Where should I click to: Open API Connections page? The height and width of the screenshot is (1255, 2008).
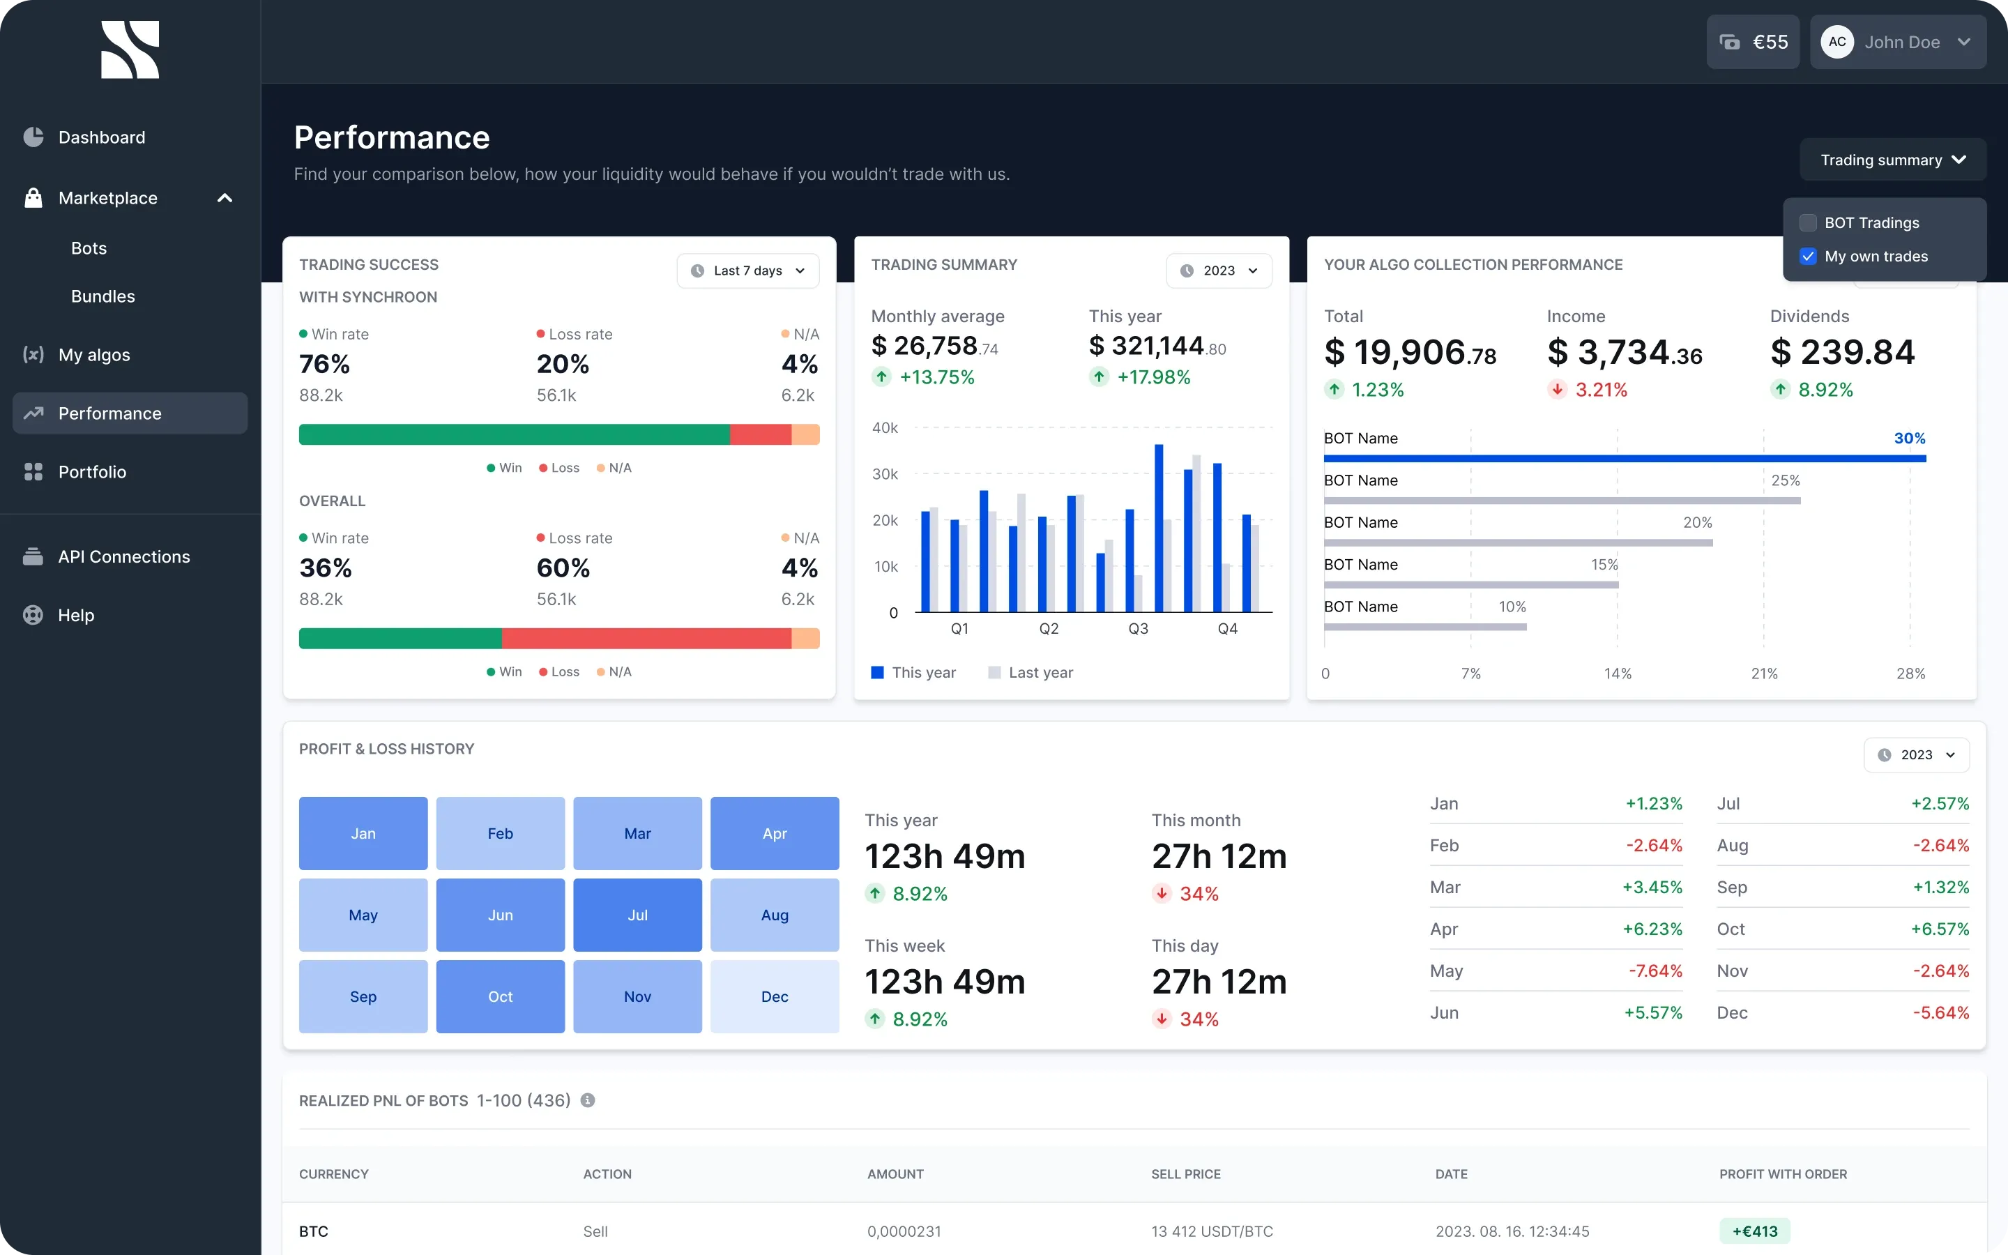[x=130, y=556]
